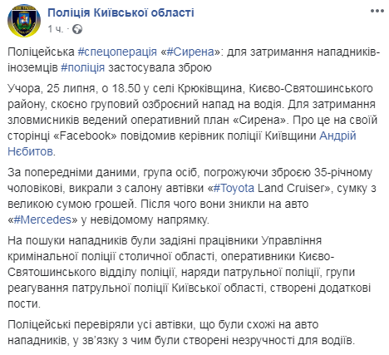Click the village name 'Крюківщина' in text
The height and width of the screenshot is (355, 389).
(x=209, y=89)
